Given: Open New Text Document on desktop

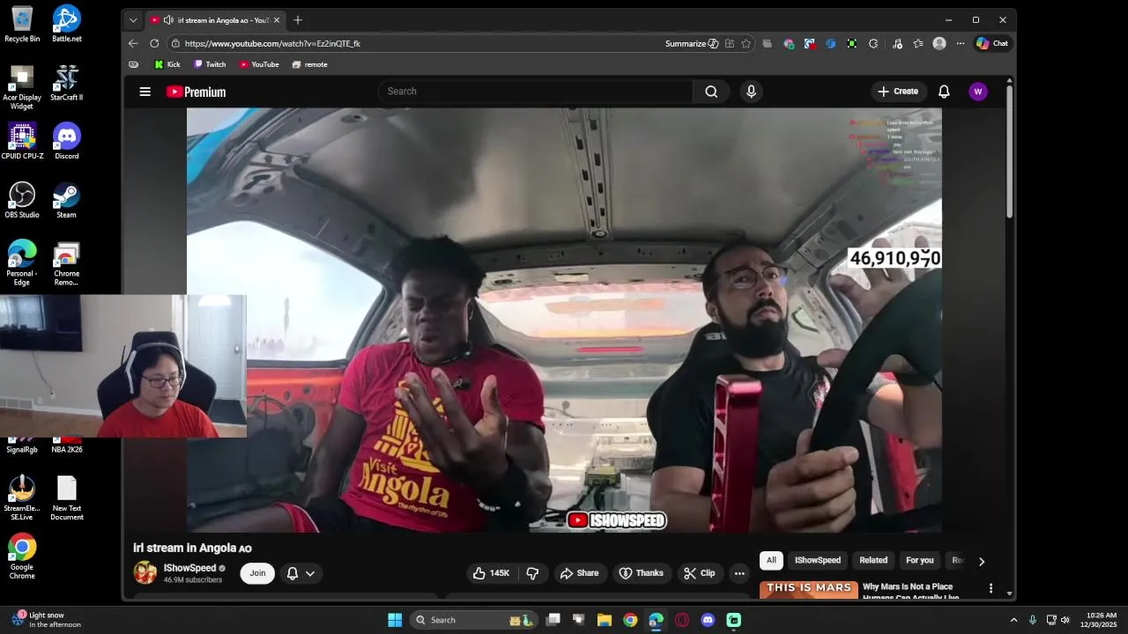Looking at the screenshot, I should coord(67,498).
